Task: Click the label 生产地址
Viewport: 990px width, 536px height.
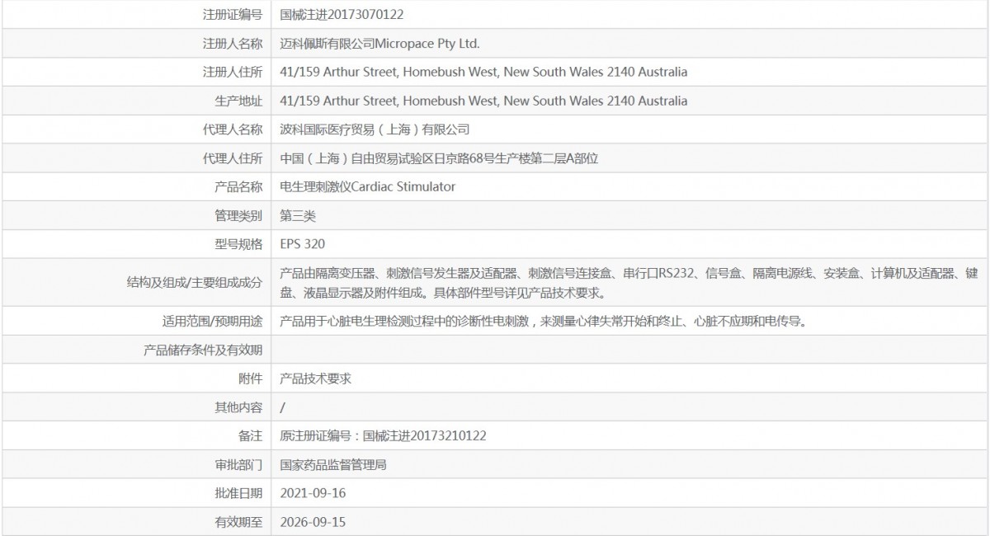Action: 238,101
